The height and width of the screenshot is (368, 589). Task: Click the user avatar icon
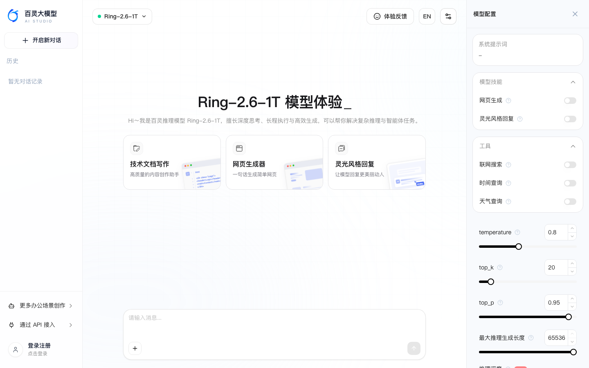pyautogui.click(x=16, y=350)
